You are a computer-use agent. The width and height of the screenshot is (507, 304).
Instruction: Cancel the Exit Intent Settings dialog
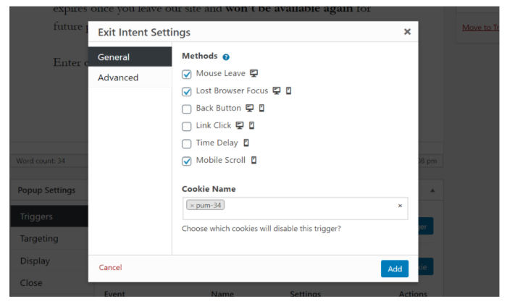110,268
